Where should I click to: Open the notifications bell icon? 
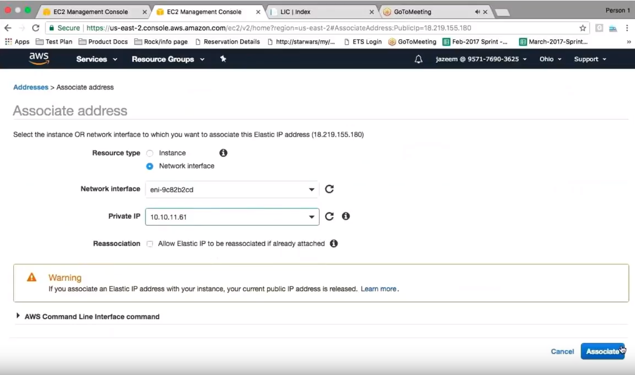418,59
